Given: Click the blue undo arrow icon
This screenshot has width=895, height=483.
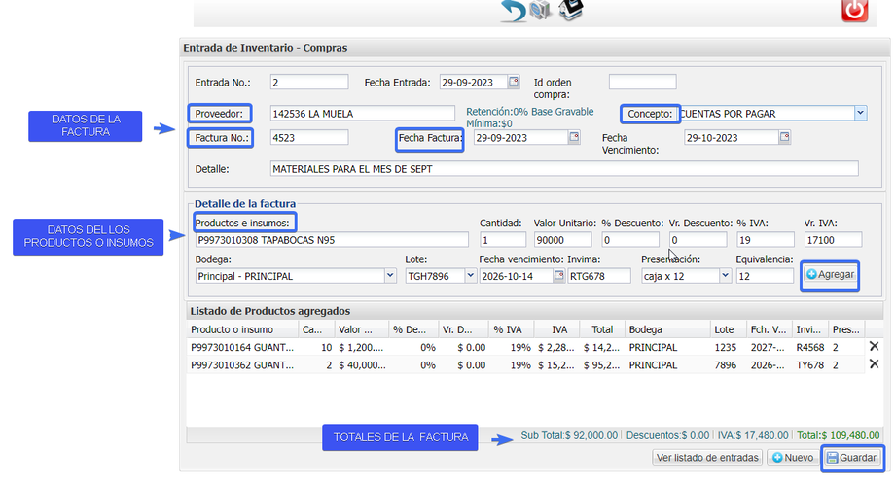Looking at the screenshot, I should [513, 11].
